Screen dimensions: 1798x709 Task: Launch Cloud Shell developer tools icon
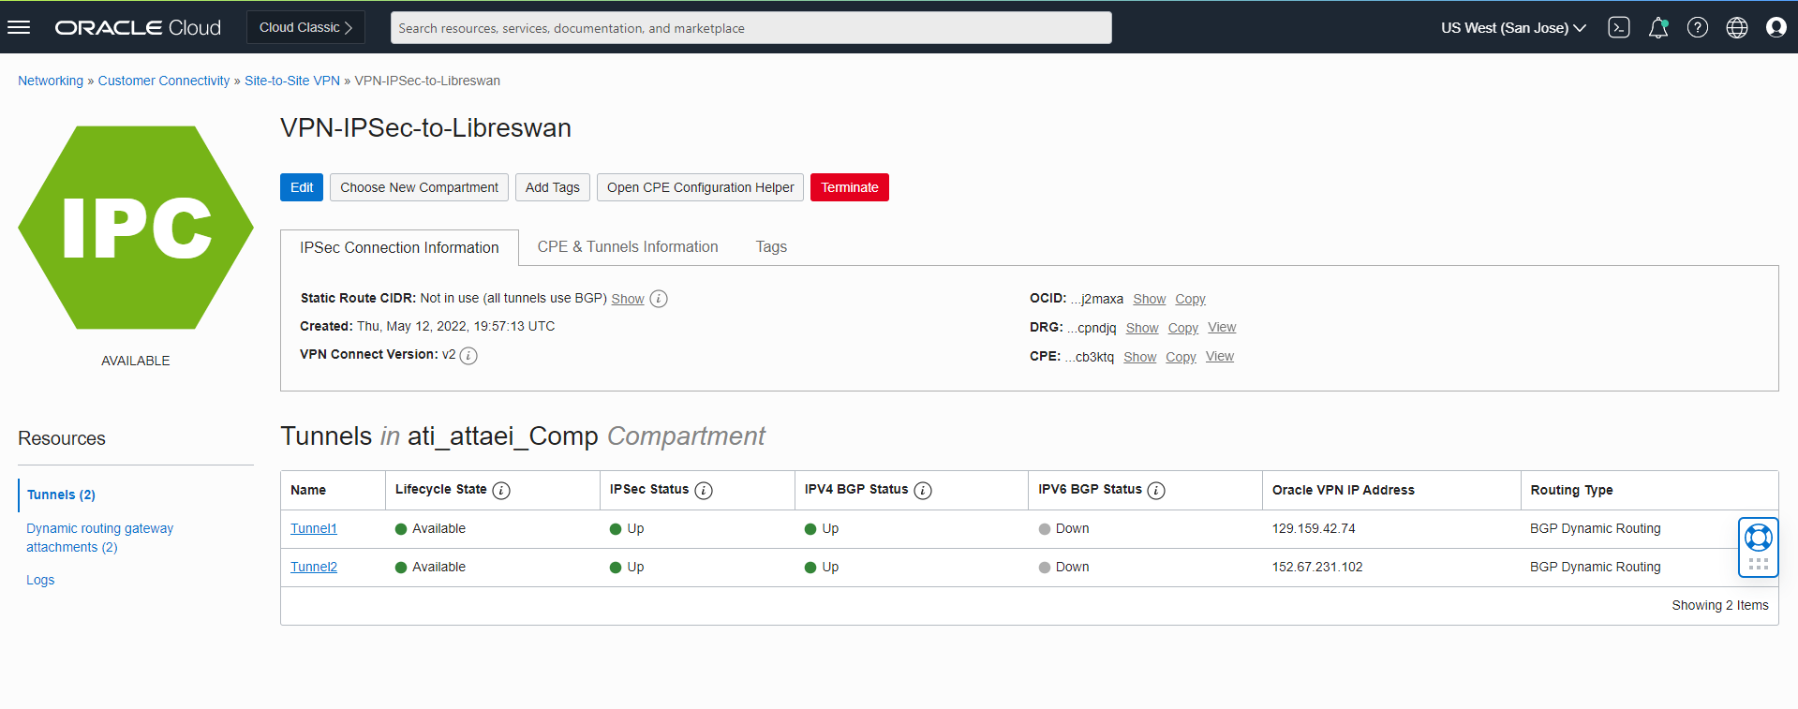point(1618,28)
